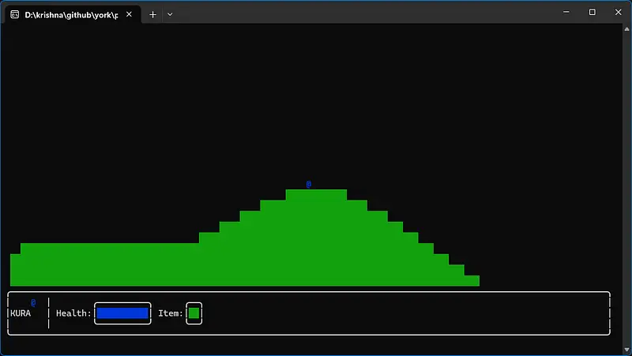
Task: Click the Health: label
Action: pyautogui.click(x=73, y=313)
